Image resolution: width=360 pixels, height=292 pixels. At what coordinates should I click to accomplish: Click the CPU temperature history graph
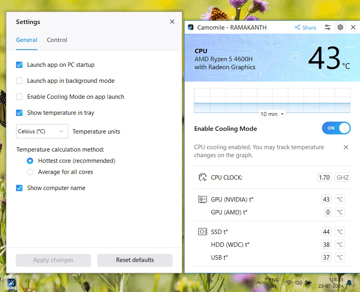point(272,100)
